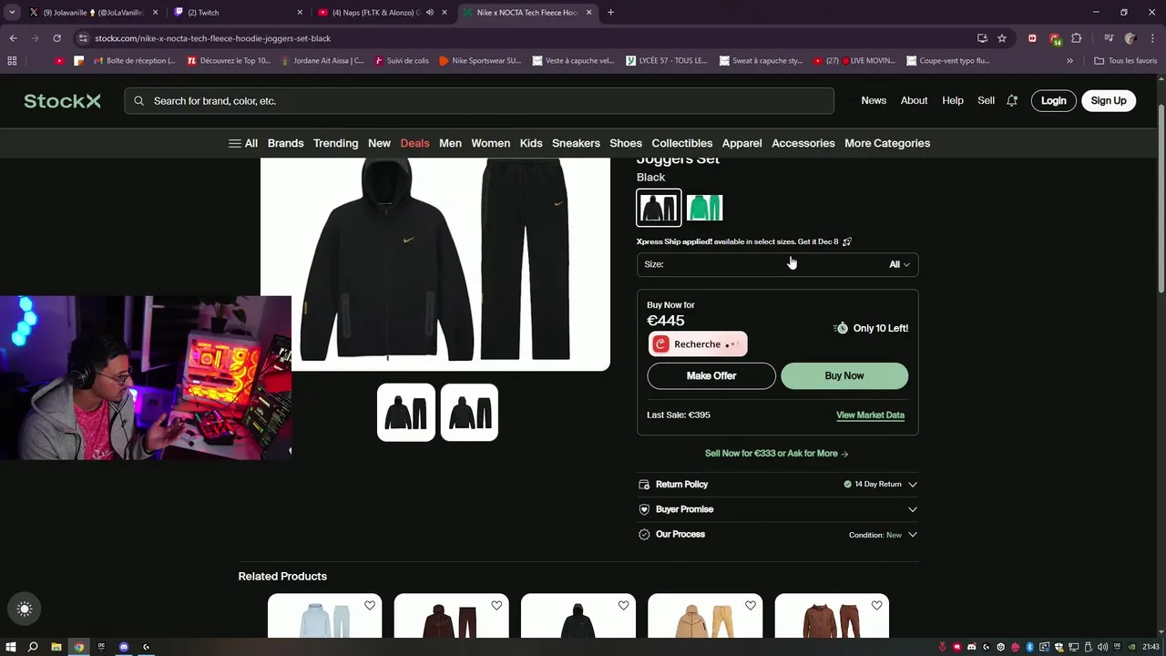The width and height of the screenshot is (1166, 656).
Task: Open a new browser tab
Action: [x=610, y=13]
